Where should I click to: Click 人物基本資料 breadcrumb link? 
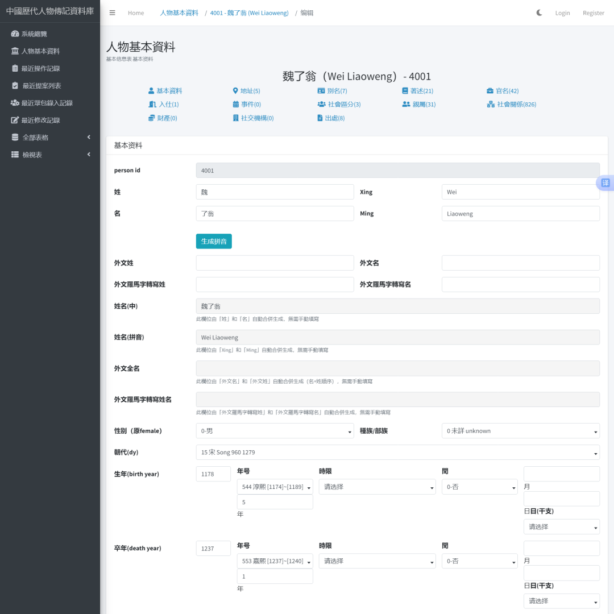click(x=179, y=13)
